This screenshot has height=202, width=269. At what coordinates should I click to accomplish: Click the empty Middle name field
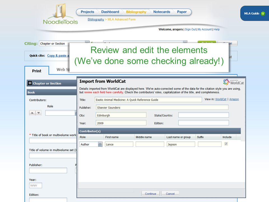pyautogui.click(x=150, y=144)
